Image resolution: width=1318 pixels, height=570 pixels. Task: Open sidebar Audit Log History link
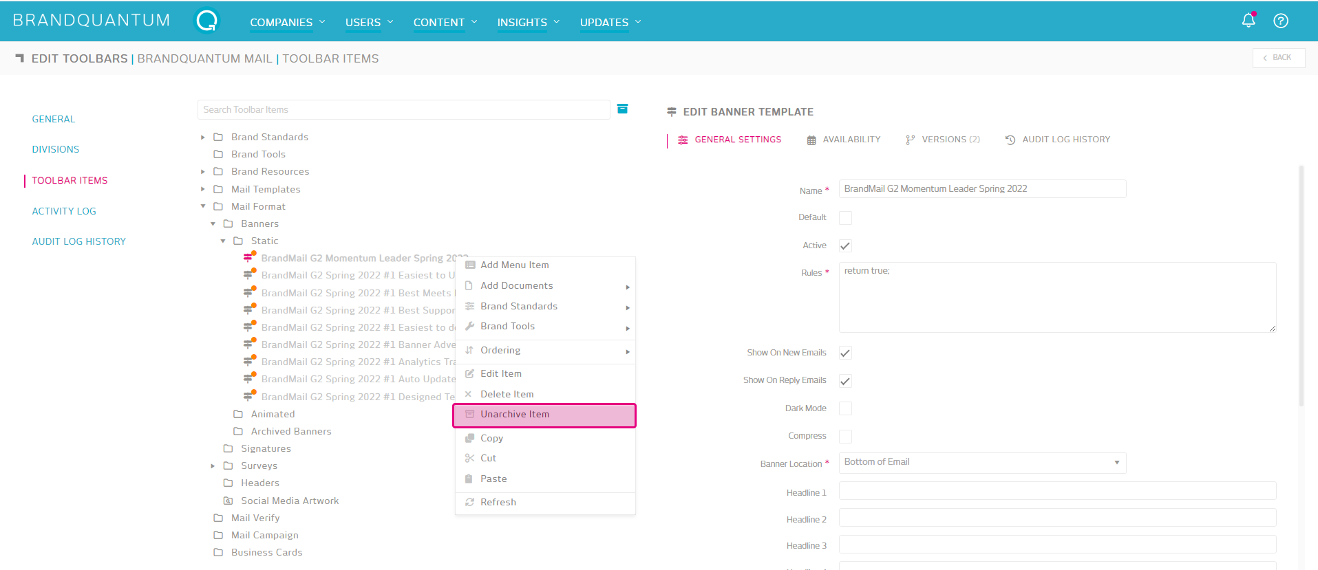tap(79, 241)
